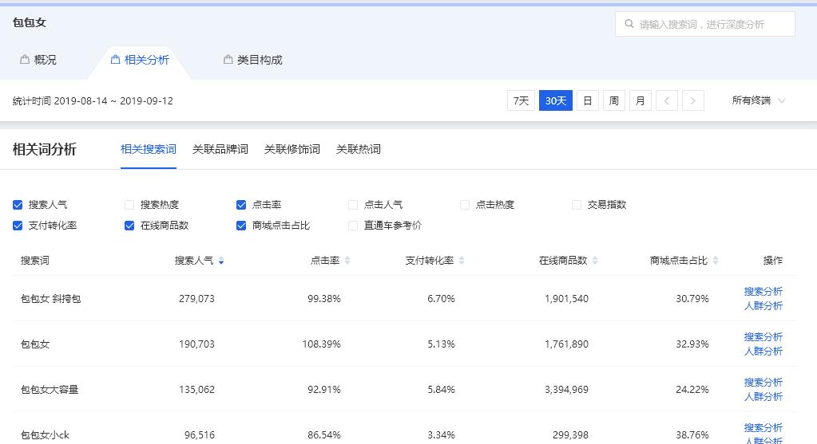Enable the 交易指数 checkbox
Screen dimensions: 817x444
(x=577, y=205)
